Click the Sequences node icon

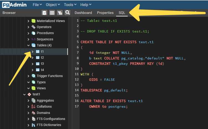click(x=34, y=39)
